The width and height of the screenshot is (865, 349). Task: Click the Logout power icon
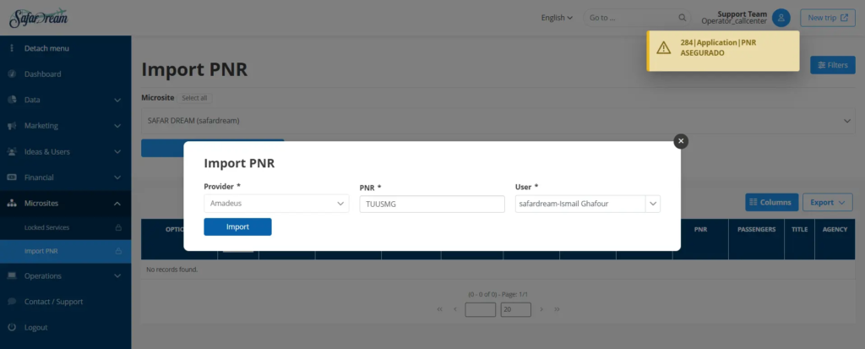point(12,327)
